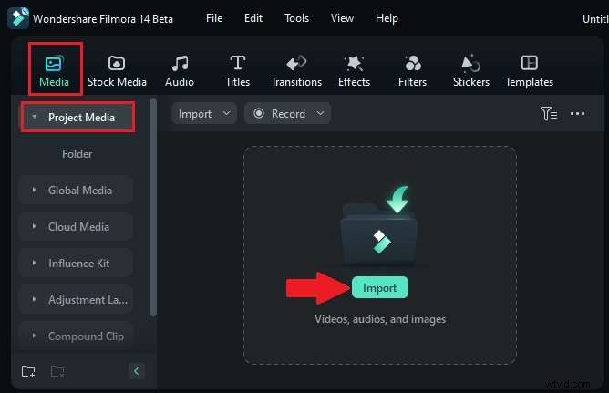Open the Edit menu
The width and height of the screenshot is (609, 393).
click(x=253, y=18)
